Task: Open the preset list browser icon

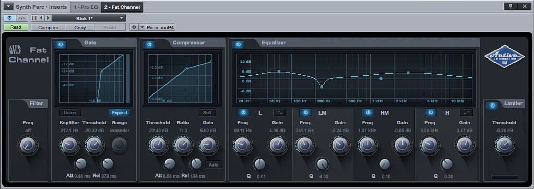Action: (34, 18)
